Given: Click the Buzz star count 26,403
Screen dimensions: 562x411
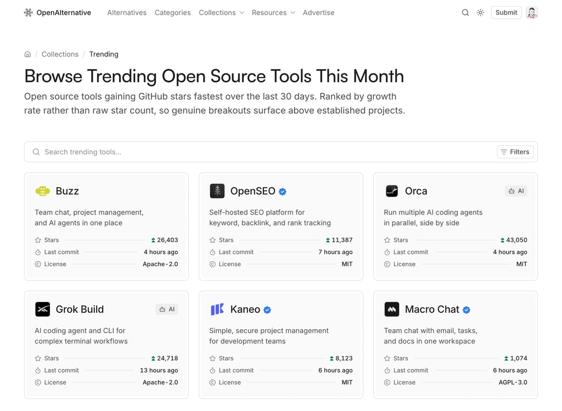Looking at the screenshot, I should pyautogui.click(x=167, y=240).
